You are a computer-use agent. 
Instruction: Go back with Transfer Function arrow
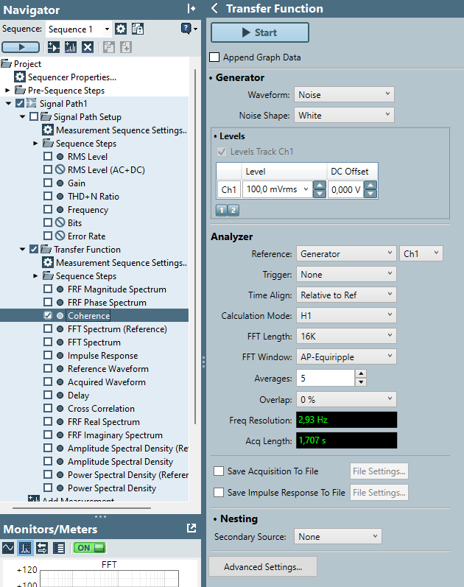click(x=214, y=8)
